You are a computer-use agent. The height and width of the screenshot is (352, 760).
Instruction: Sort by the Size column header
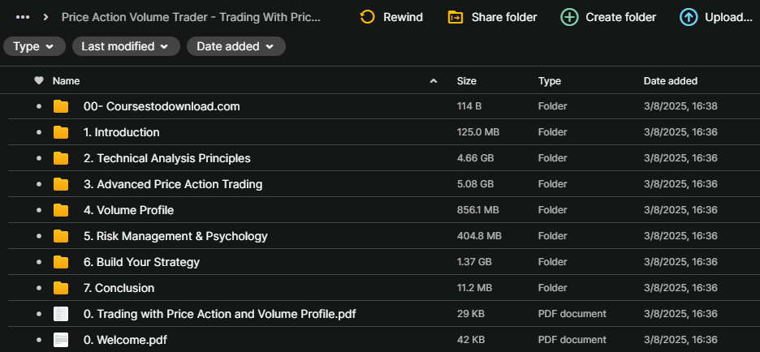pos(466,81)
